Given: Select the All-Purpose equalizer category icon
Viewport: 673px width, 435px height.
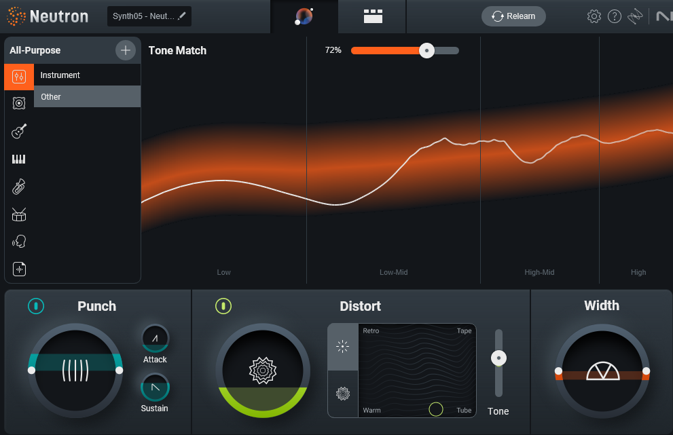Looking at the screenshot, I should [19, 77].
